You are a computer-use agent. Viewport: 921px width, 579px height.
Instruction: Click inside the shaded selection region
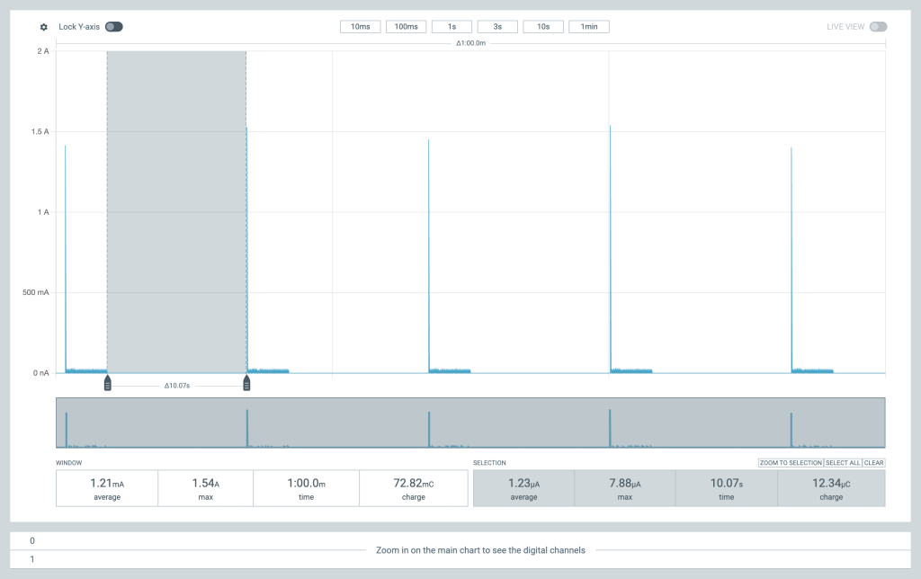(176, 211)
